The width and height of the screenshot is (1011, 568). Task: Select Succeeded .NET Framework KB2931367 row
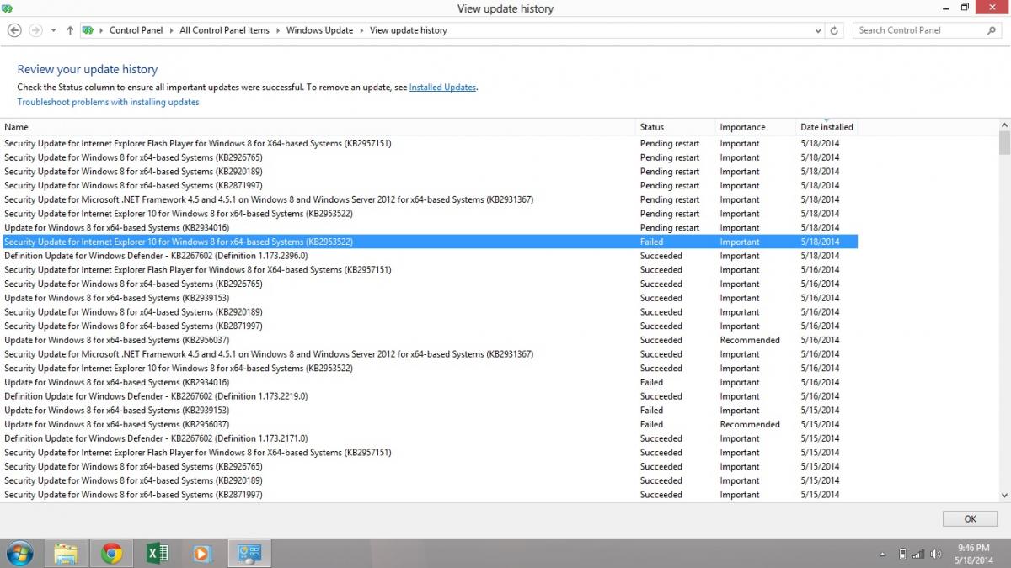pyautogui.click(x=429, y=354)
